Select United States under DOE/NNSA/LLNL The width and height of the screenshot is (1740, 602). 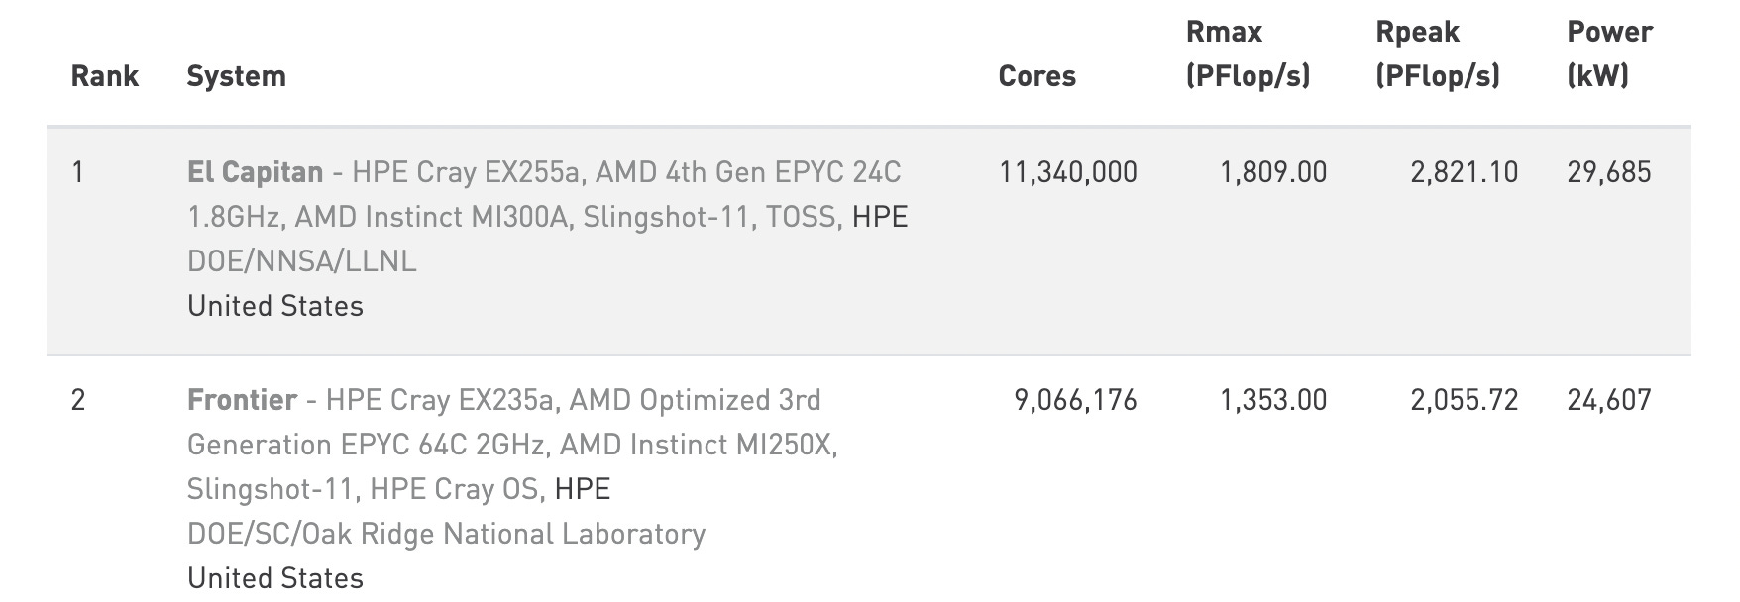click(275, 306)
